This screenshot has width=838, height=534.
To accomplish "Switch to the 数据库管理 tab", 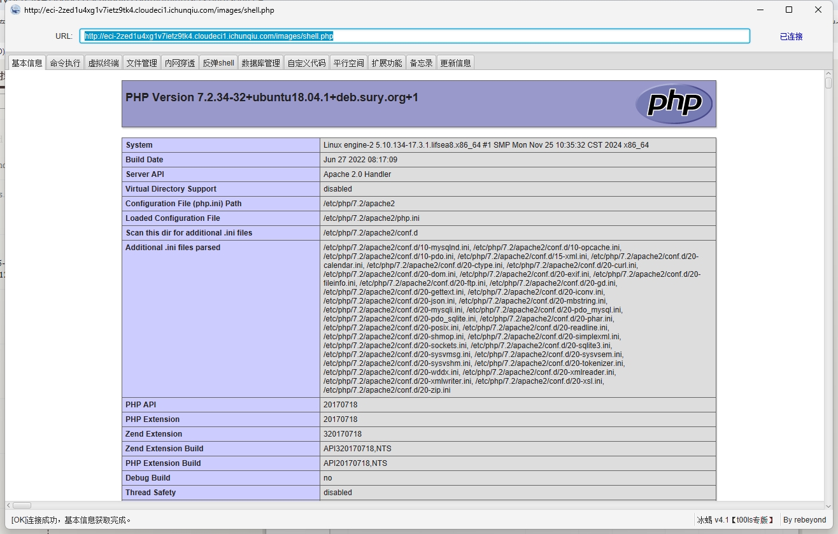I will point(260,63).
